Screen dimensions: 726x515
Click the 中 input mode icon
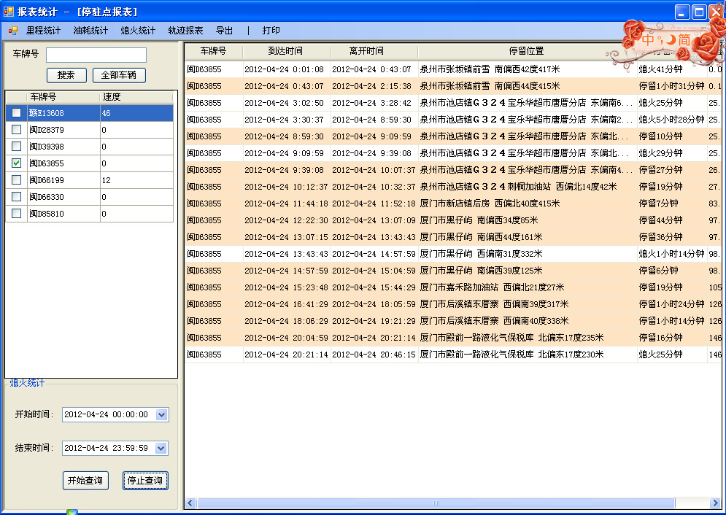pos(648,40)
